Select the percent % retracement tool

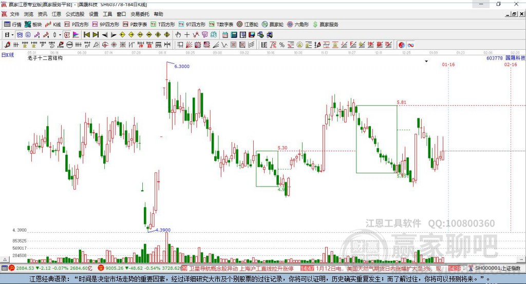[x=282, y=45]
